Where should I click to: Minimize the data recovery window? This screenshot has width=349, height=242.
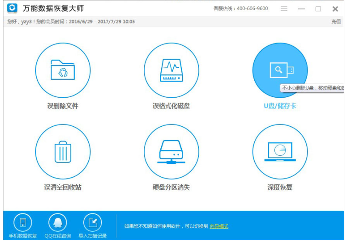click(301, 9)
